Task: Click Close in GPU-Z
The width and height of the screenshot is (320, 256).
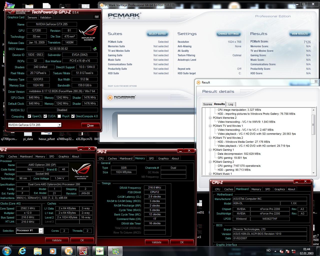Action: coord(90,125)
